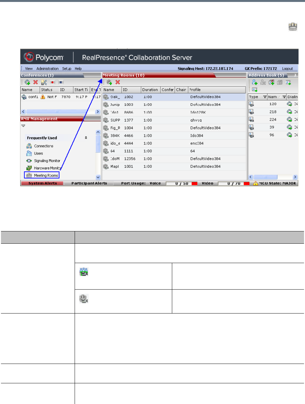Click MCU State: MAJOR status text
This screenshot has height=404, width=305.
(x=278, y=184)
